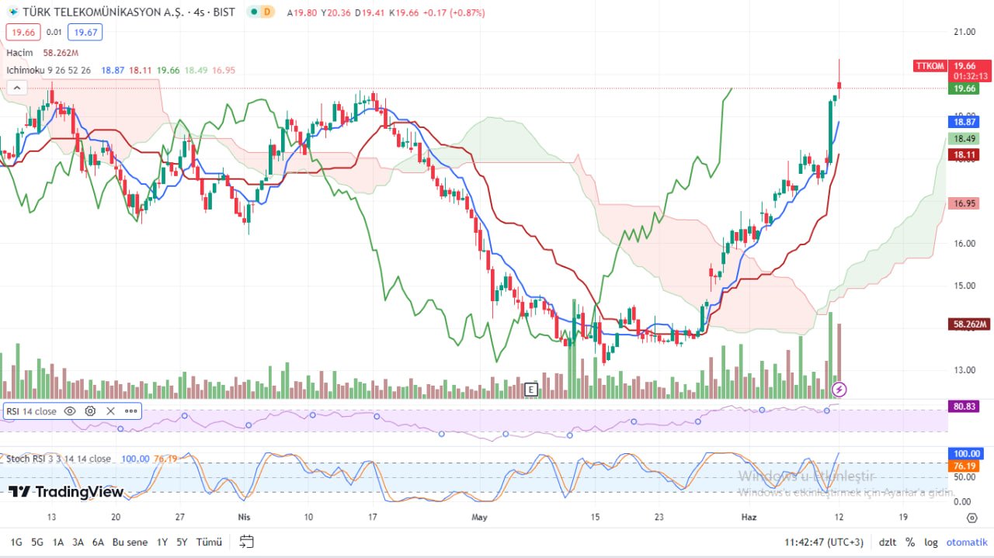Select the 1Y time range
Screen dimensions: 994x558
pyautogui.click(x=162, y=542)
